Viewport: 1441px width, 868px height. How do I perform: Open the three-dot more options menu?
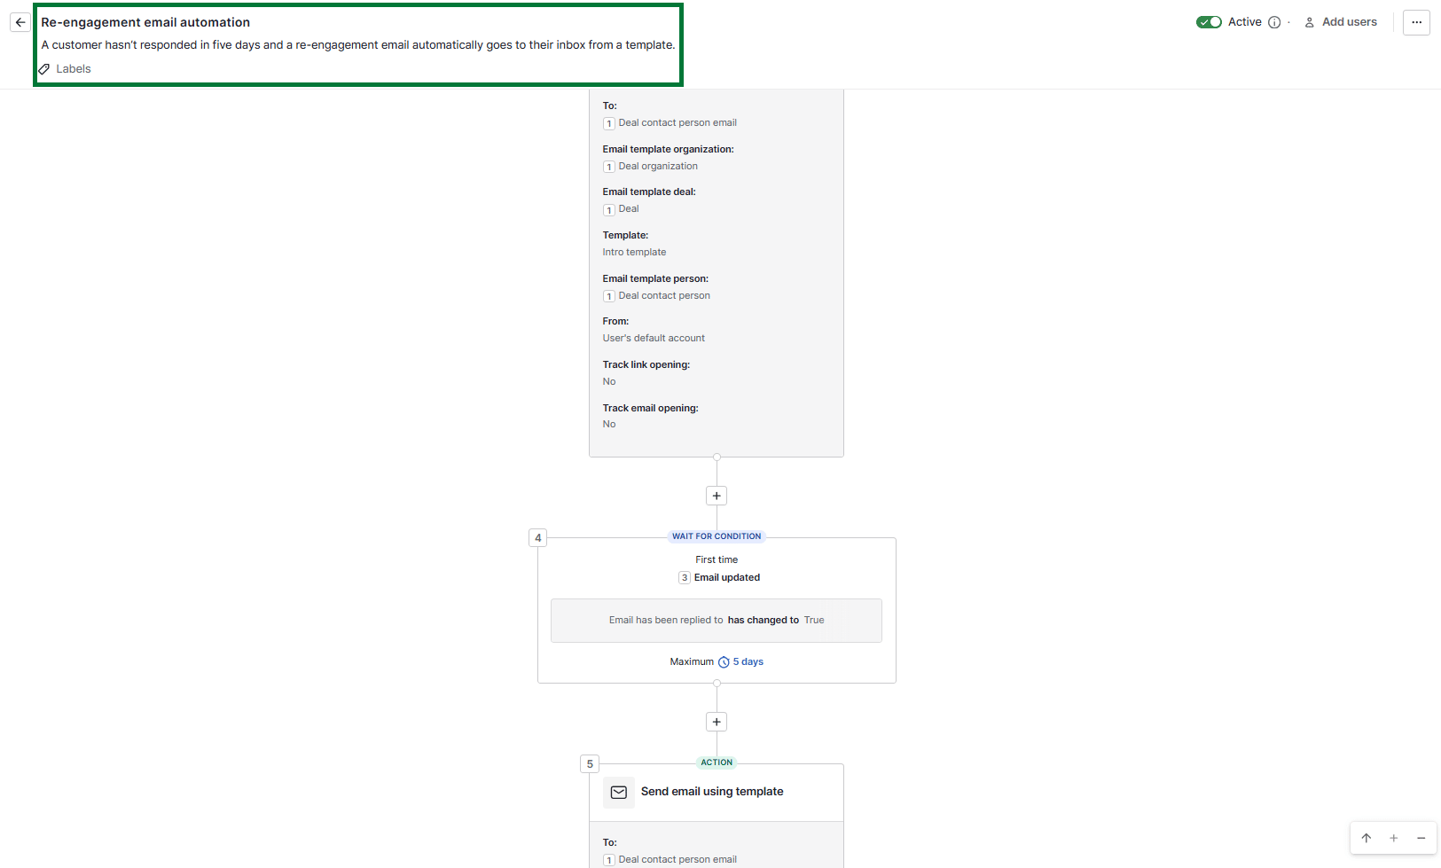click(x=1417, y=22)
